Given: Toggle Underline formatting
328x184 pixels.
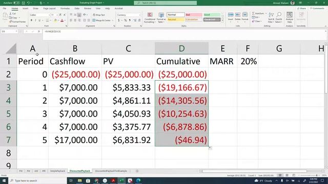Looking at the screenshot, I should point(39,20).
